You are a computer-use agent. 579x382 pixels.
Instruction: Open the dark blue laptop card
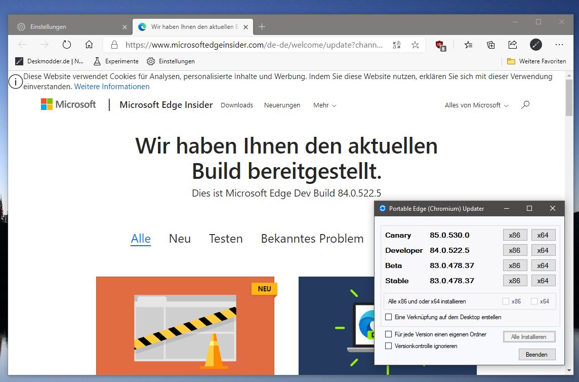(336, 326)
